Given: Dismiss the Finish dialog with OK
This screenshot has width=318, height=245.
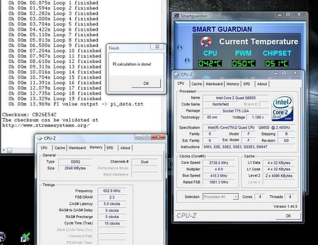Looking at the screenshot, I should tap(146, 83).
